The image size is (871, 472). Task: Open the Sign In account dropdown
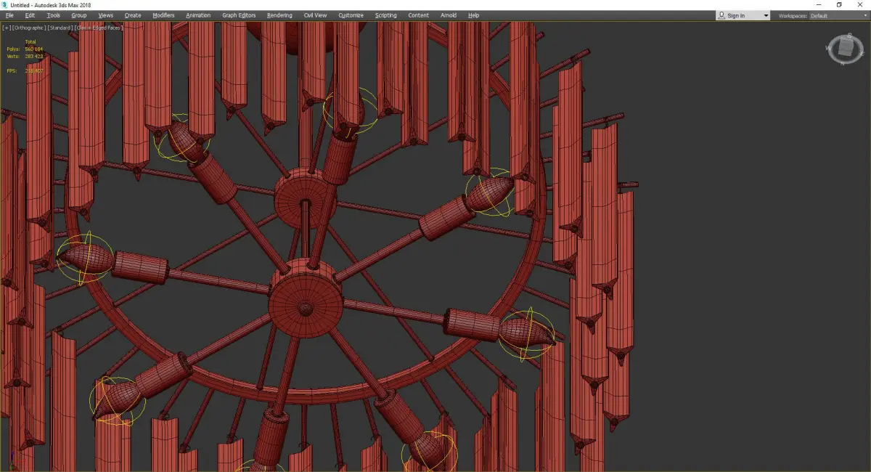click(743, 15)
